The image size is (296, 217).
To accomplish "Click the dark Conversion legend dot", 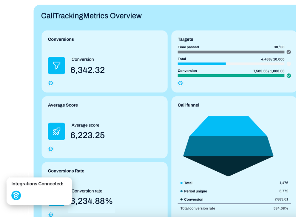I will pyautogui.click(x=181, y=199).
